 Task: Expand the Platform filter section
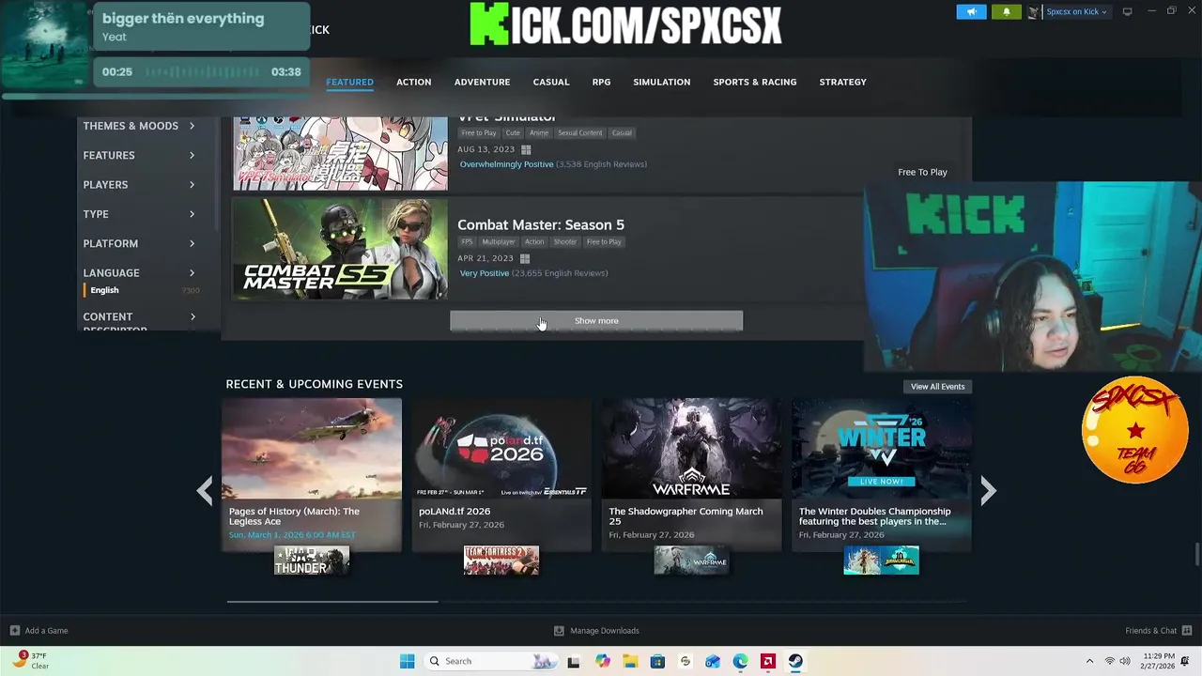tap(139, 243)
